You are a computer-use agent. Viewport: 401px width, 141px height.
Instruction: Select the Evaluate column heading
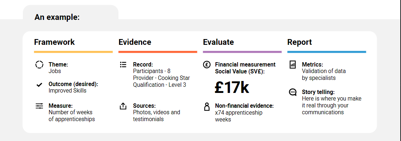coord(218,42)
